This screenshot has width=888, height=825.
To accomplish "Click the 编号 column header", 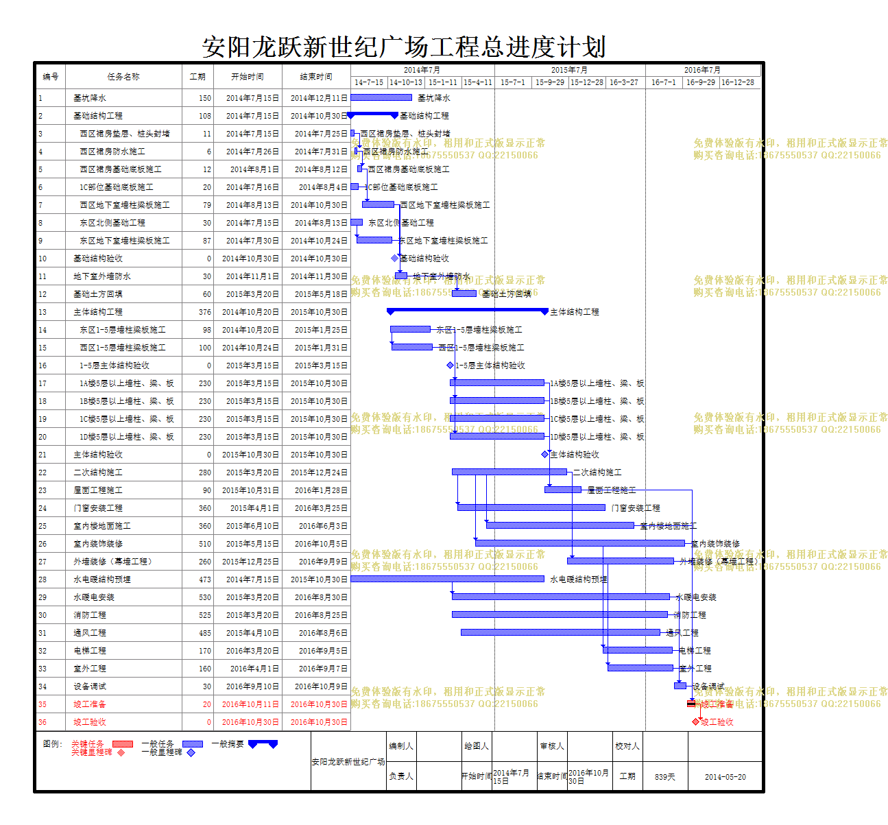I will pyautogui.click(x=51, y=77).
